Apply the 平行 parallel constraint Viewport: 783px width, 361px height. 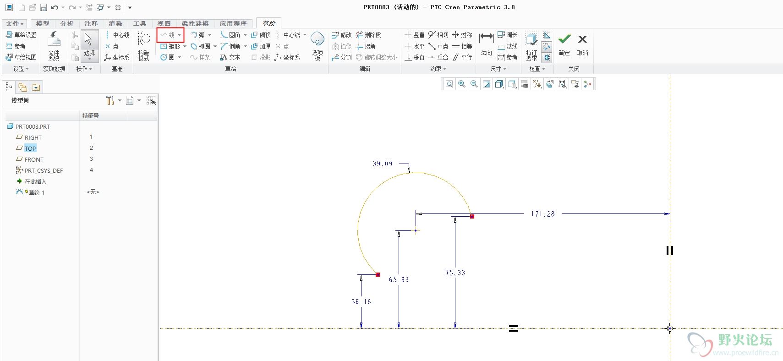[462, 57]
